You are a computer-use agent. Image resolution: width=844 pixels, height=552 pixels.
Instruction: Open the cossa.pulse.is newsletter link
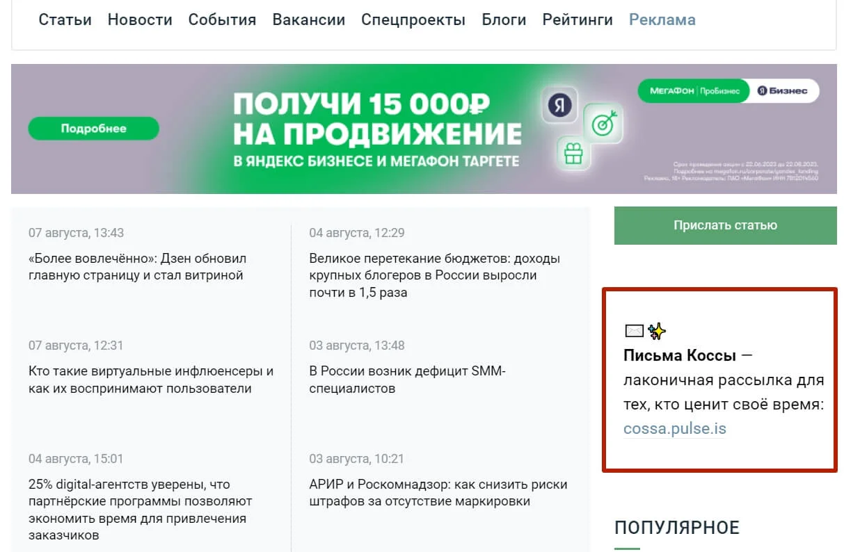point(674,428)
